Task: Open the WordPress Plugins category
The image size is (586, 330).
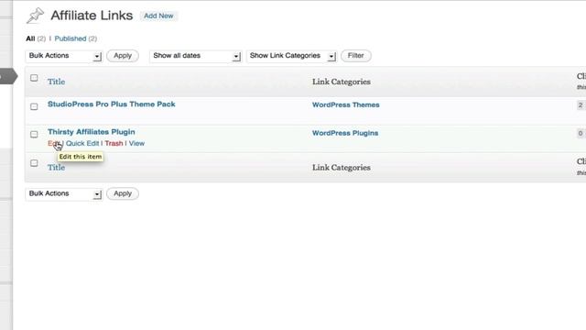Action: (x=345, y=133)
